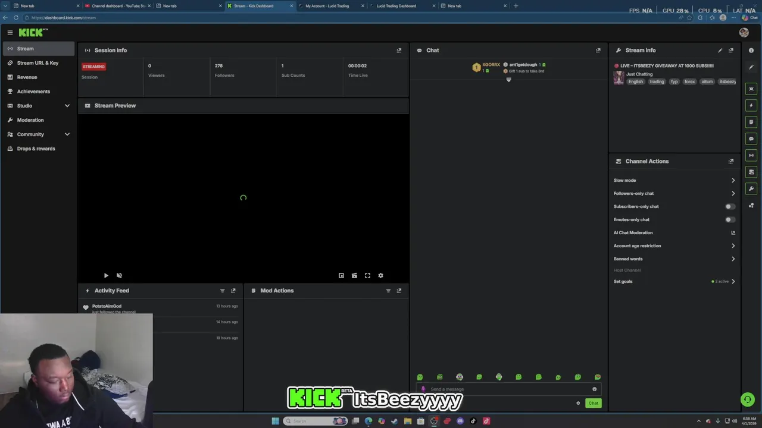
Task: Expand Slow mode options
Action: (733, 180)
